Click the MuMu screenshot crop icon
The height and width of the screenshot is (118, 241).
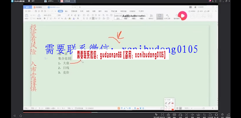204,115
